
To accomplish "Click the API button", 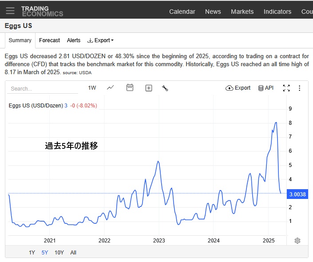I will pos(266,88).
